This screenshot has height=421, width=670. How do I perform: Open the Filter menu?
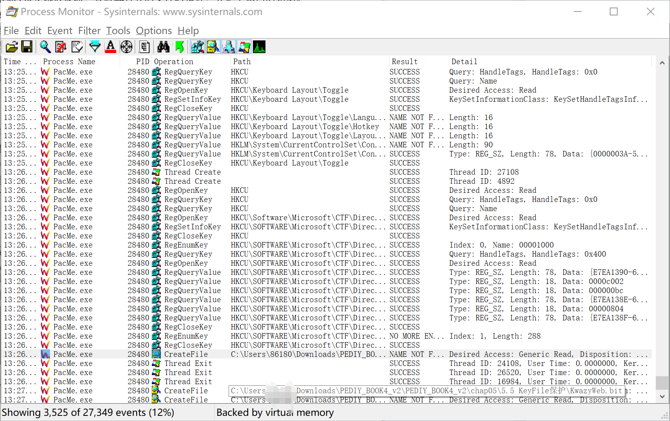click(x=89, y=30)
